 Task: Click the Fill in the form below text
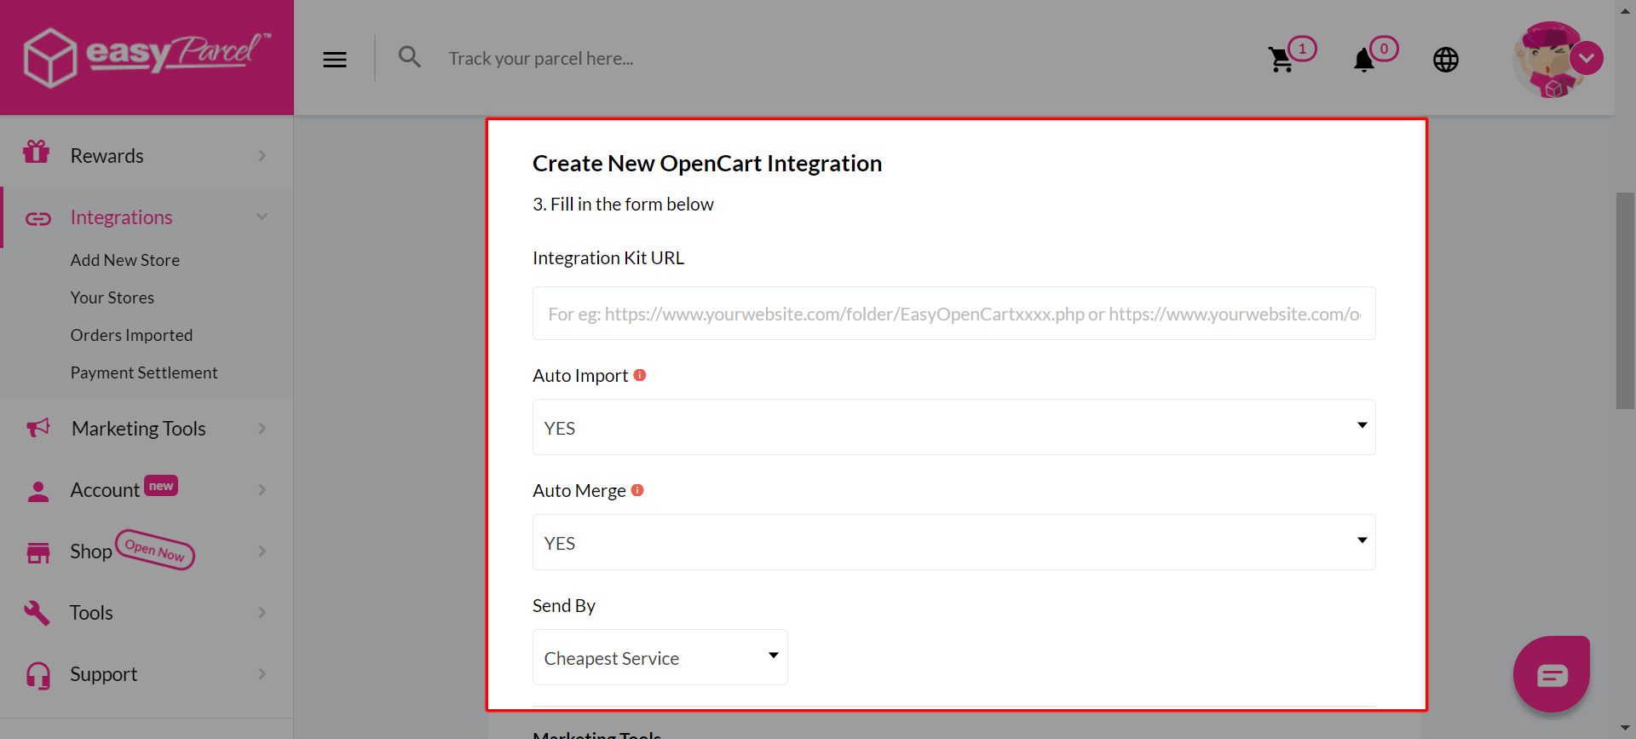click(x=623, y=204)
